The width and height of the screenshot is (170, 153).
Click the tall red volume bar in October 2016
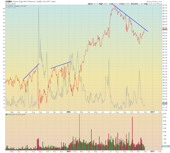132,134
